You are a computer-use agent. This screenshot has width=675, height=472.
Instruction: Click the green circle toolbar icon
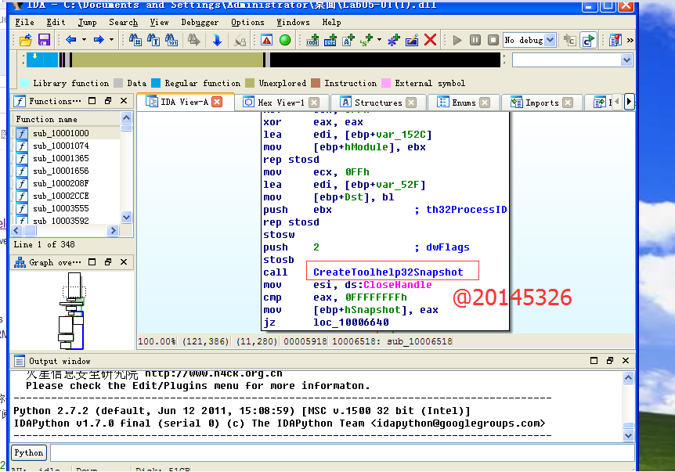click(x=285, y=40)
